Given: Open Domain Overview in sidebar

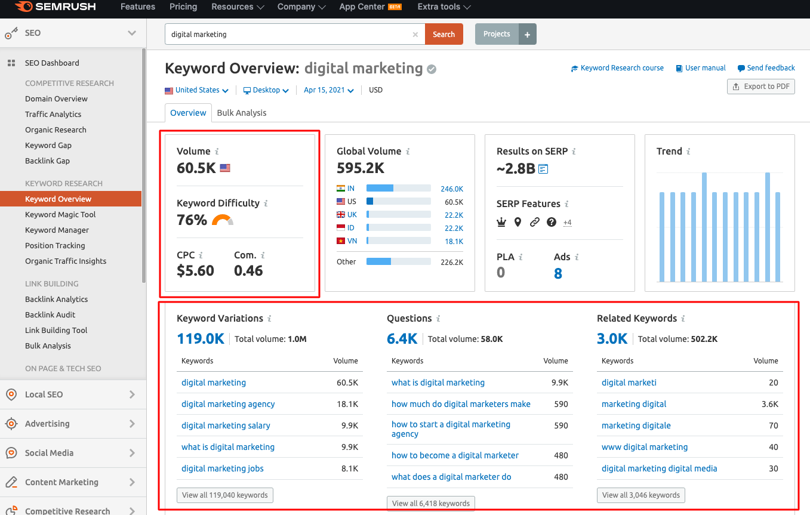Looking at the screenshot, I should [x=56, y=99].
